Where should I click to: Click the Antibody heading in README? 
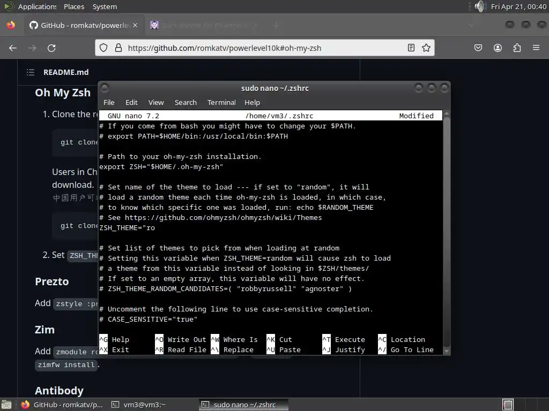[59, 391]
